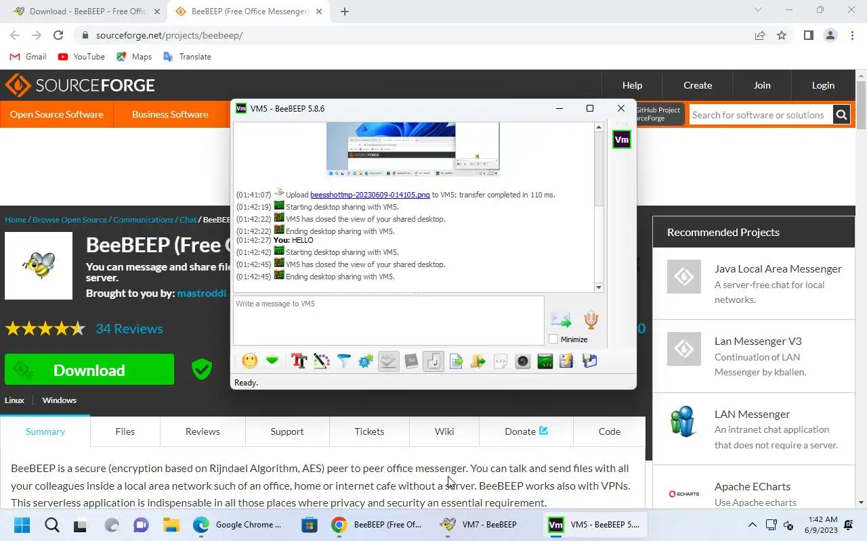The width and height of the screenshot is (867, 541).
Task: Open the emoticons picker in BeeBEEP
Action: (x=250, y=361)
